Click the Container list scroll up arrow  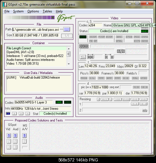tap(69, 49)
